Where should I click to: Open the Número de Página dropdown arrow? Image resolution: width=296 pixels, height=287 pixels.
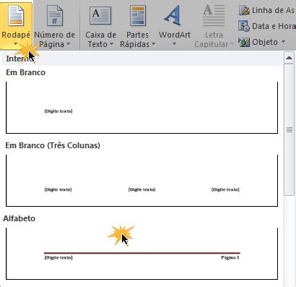coord(68,44)
